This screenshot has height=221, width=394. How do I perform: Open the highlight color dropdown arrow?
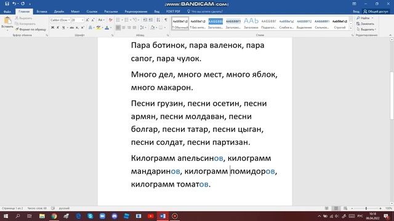click(102, 28)
